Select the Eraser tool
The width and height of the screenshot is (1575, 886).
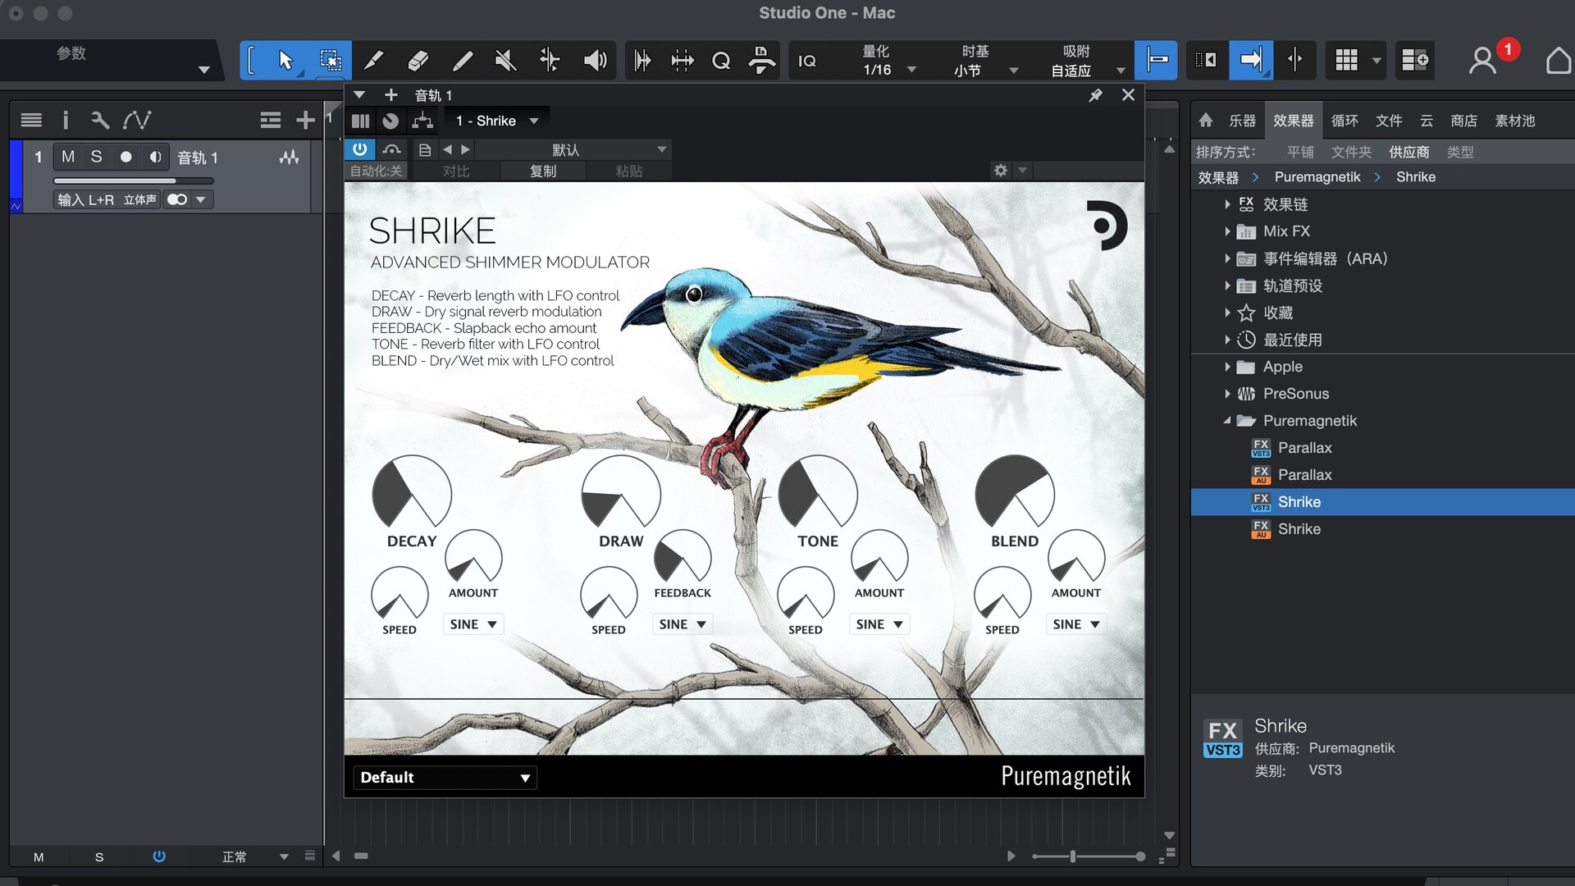click(418, 61)
